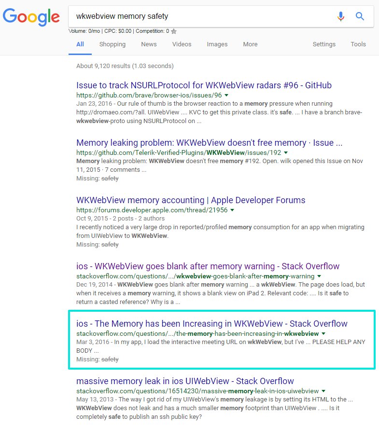Click 'Missing: safety' under Apple Forums result

tap(97, 245)
